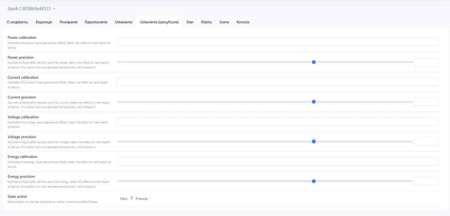Open the Konsola tab
450x216 pixels.
point(243,22)
